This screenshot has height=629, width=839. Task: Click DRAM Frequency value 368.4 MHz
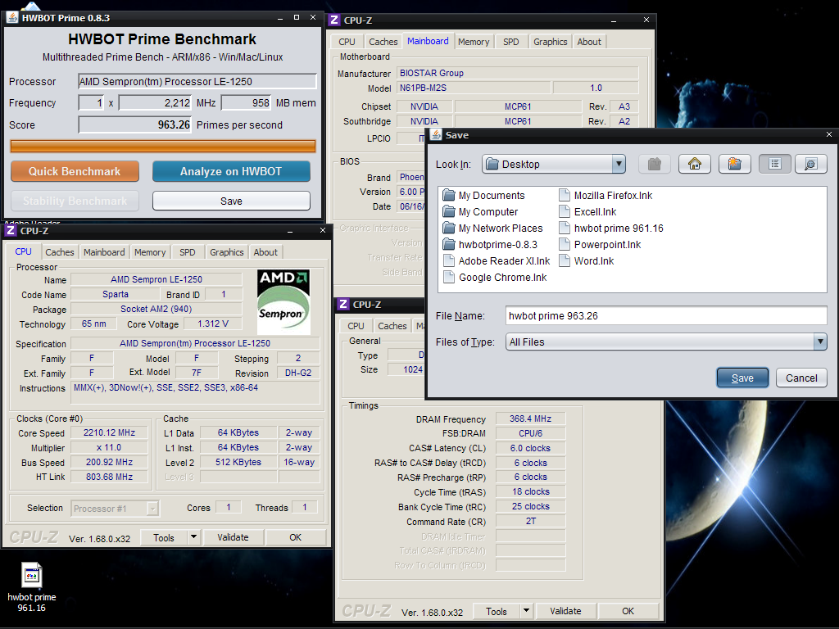click(x=530, y=419)
